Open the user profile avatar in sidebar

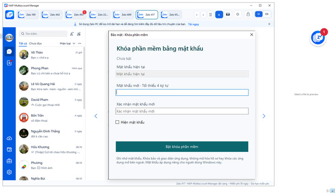pyautogui.click(x=9, y=38)
